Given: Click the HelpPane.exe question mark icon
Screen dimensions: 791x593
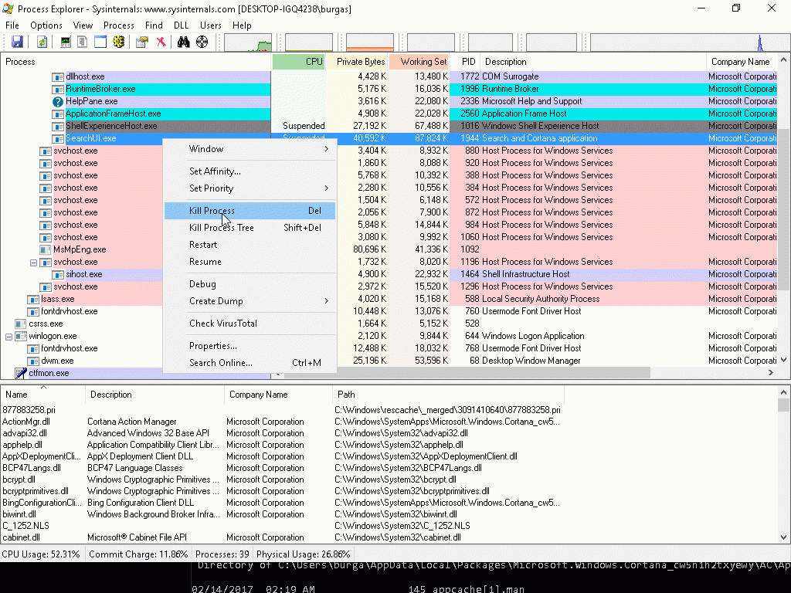Looking at the screenshot, I should [57, 101].
